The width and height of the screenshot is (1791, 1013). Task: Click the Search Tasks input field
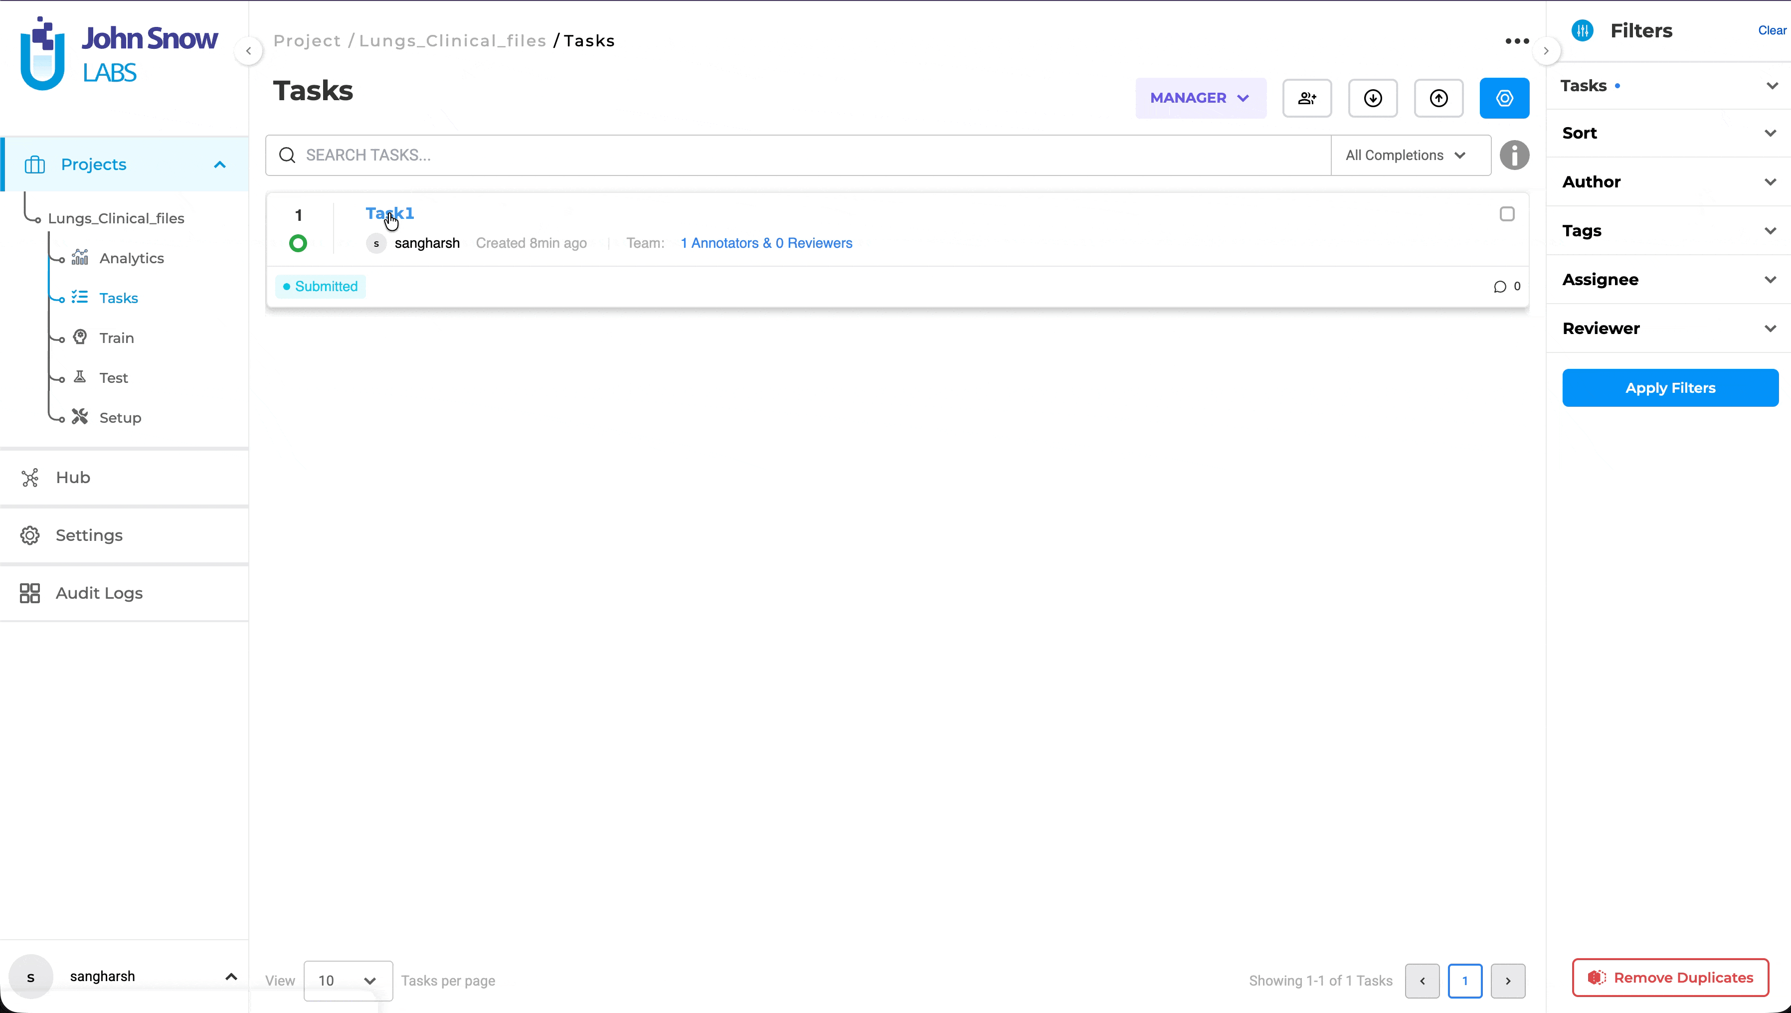pyautogui.click(x=798, y=155)
